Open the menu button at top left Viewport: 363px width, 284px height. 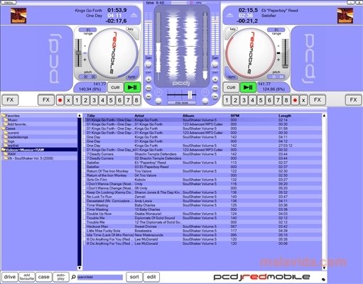pyautogui.click(x=9, y=3)
